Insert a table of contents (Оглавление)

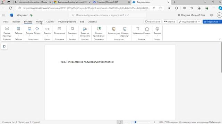point(59,31)
